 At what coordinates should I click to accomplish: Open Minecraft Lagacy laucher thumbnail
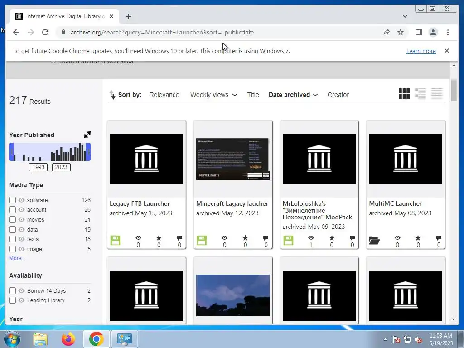tap(232, 159)
